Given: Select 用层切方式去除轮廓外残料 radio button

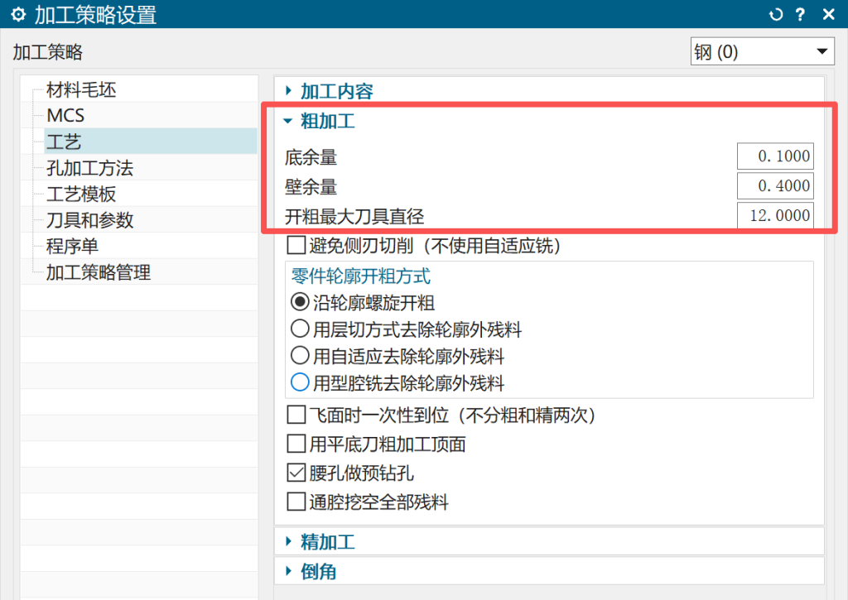Looking at the screenshot, I should pyautogui.click(x=300, y=329).
